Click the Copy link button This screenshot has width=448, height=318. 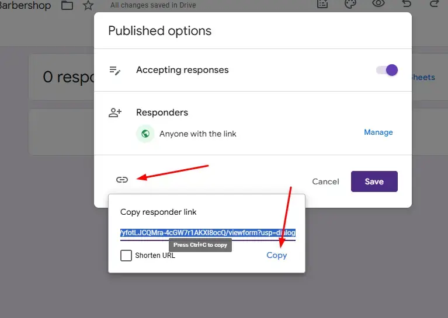tap(277, 255)
